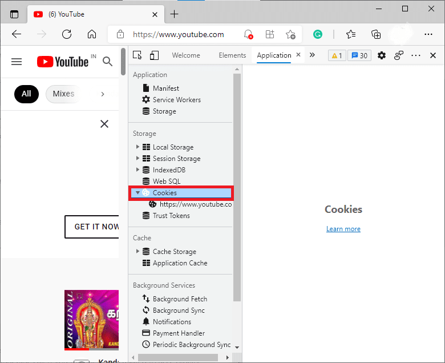Open Service Workers
445x363 pixels.
(176, 100)
